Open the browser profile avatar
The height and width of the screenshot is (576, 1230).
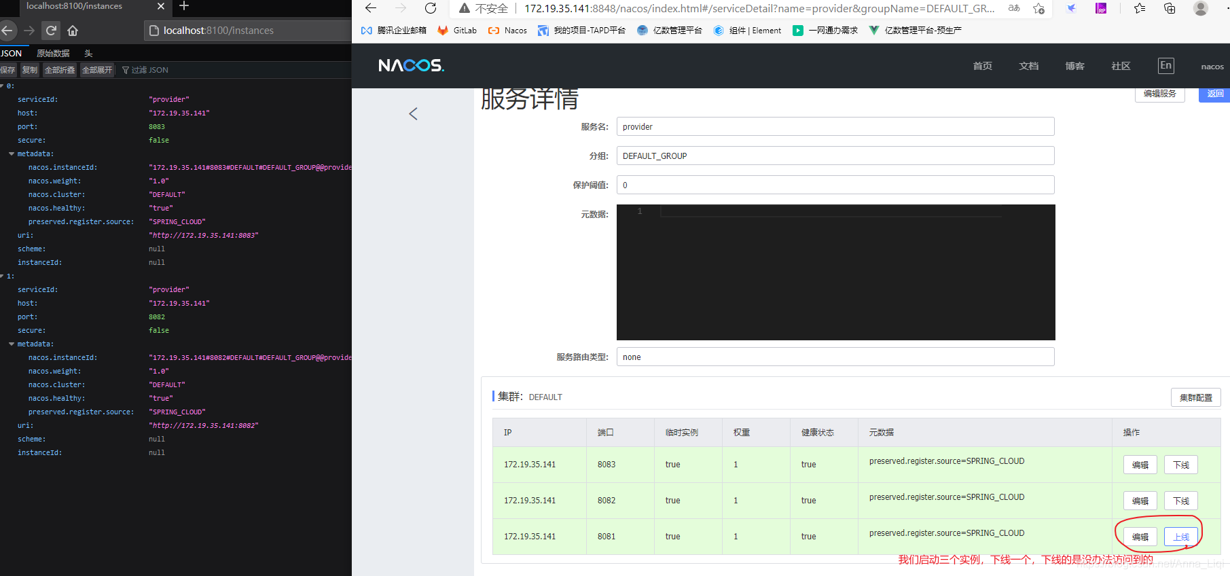(x=1201, y=8)
